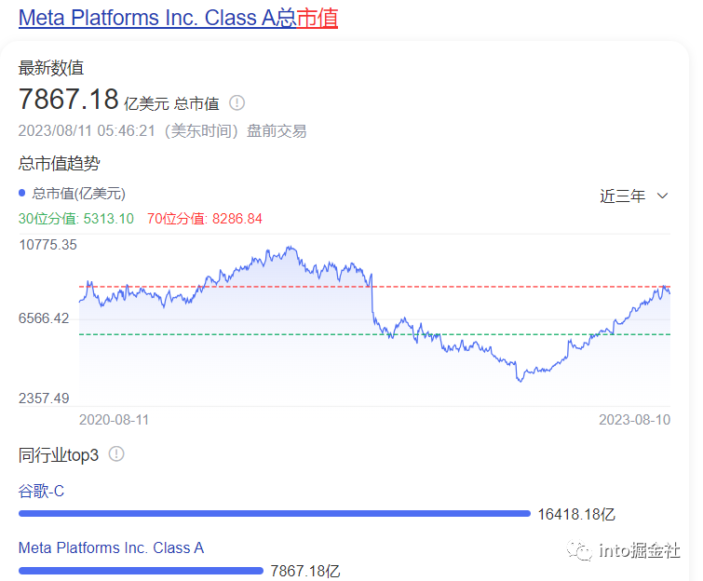Click the info icon beside 总市值 label
Image resolution: width=703 pixels, height=581 pixels.
click(237, 103)
